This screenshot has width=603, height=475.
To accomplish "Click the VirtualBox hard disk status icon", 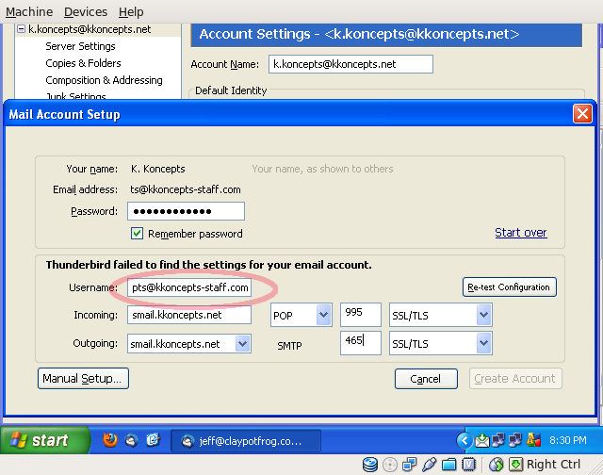I will 370,465.
